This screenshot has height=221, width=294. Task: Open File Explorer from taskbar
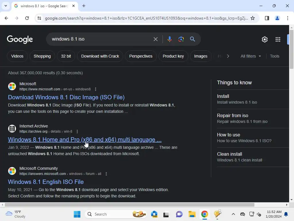192,214
